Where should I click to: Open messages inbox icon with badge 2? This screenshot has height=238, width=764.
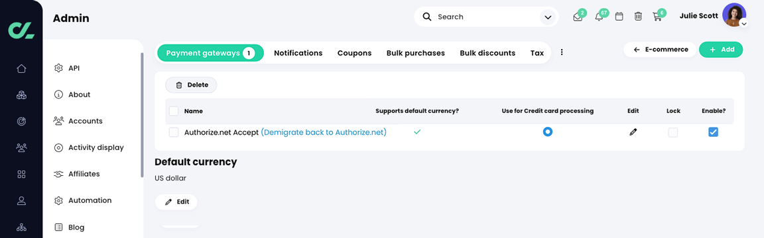coord(578,17)
